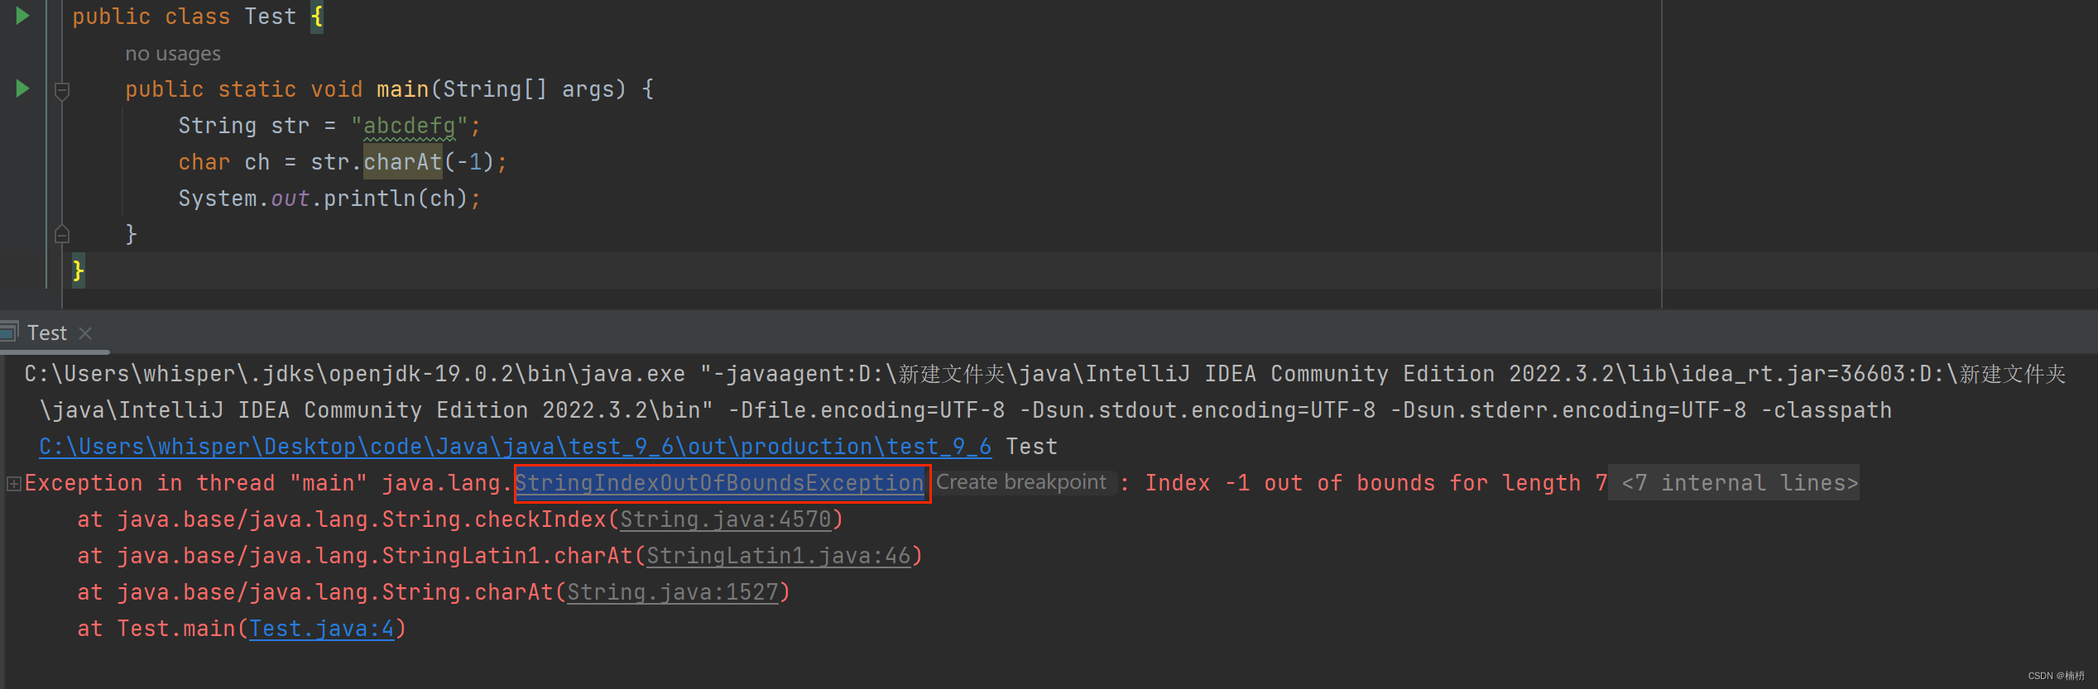The height and width of the screenshot is (689, 2098).
Task: Click the 'Index -1 out of bounds' message
Action: (x=1375, y=483)
